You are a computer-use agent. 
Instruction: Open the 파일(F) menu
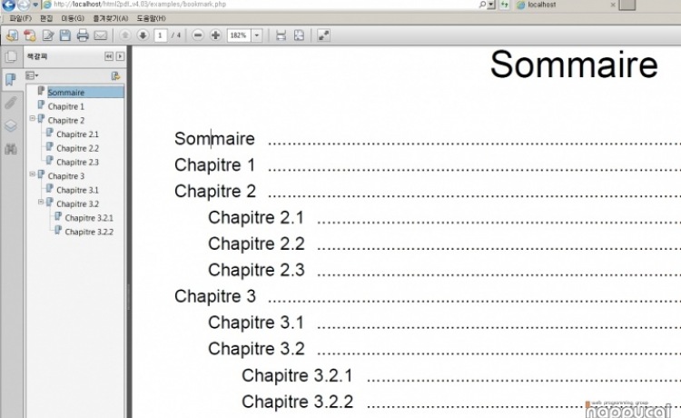point(19,18)
